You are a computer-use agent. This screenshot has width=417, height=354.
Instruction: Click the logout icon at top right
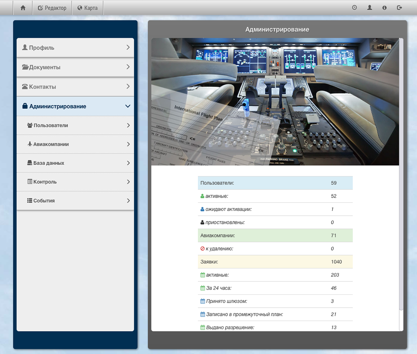pos(399,8)
